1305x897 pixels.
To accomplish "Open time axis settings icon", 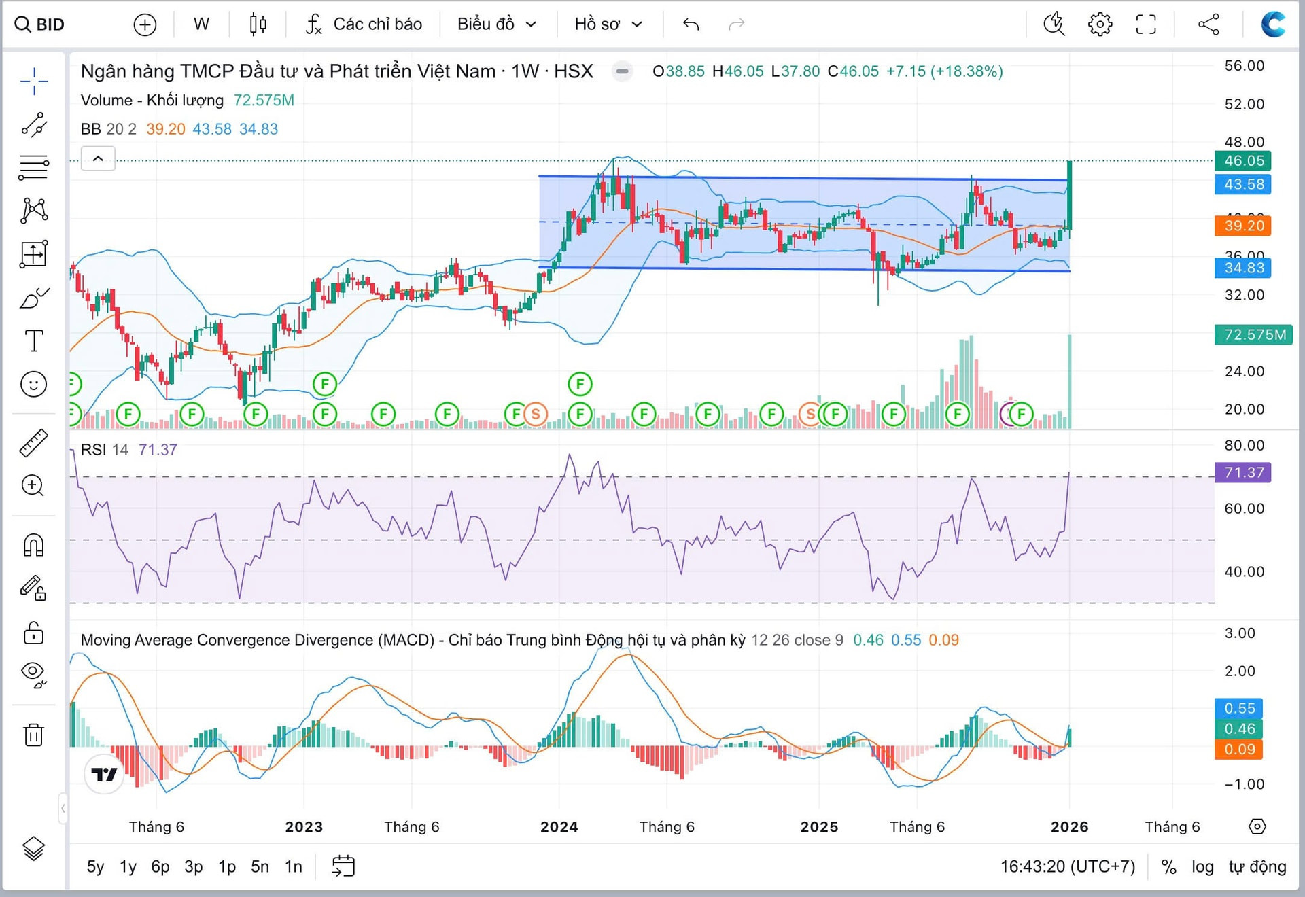I will click(1257, 826).
